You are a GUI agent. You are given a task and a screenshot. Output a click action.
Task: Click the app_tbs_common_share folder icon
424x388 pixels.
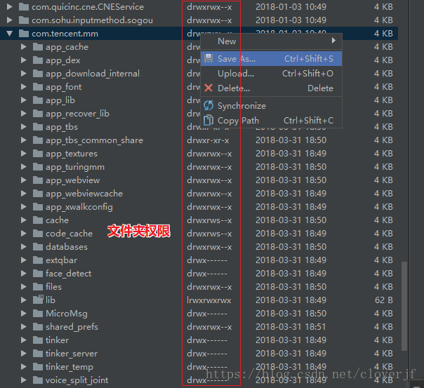tap(38, 140)
